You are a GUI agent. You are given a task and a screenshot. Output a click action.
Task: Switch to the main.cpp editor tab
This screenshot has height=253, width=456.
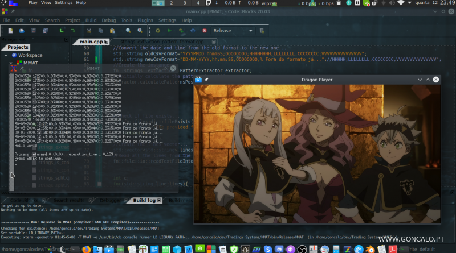91,42
